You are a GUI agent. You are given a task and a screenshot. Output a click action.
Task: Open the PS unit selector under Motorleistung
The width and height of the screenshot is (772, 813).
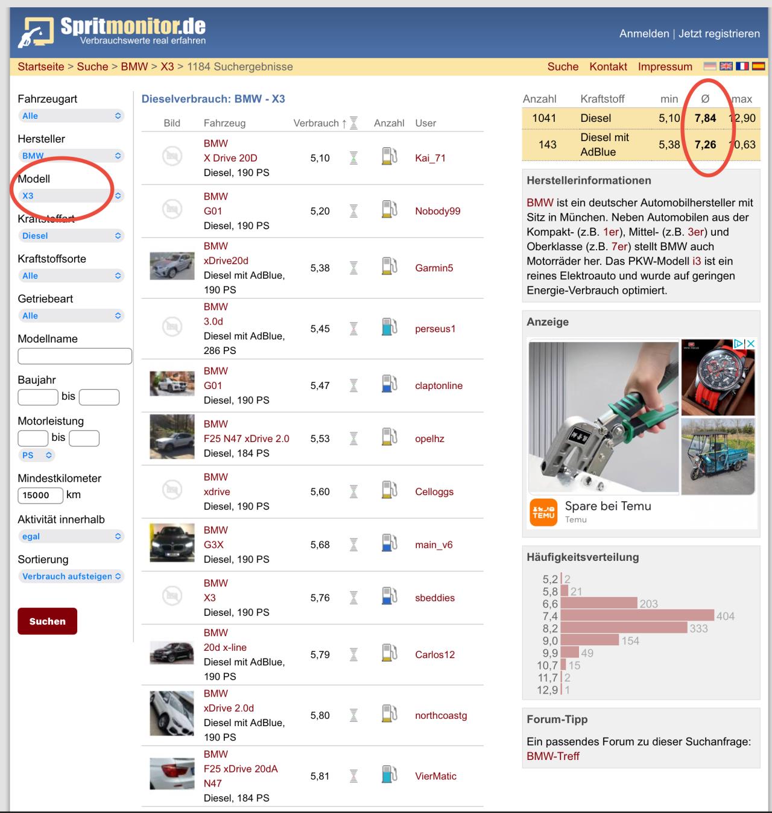37,455
